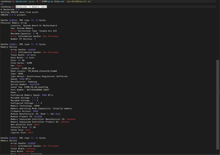Click the 'Memory Technology: DRAM' line

[x=25, y=106]
